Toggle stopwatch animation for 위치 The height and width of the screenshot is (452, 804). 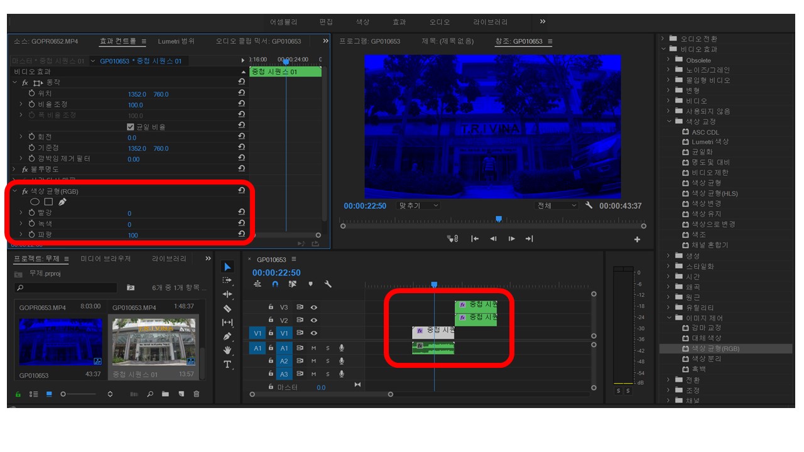coord(31,93)
